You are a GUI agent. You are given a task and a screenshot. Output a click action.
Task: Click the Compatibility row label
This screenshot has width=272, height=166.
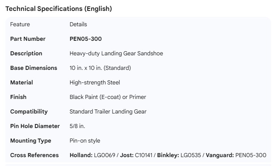(29, 111)
